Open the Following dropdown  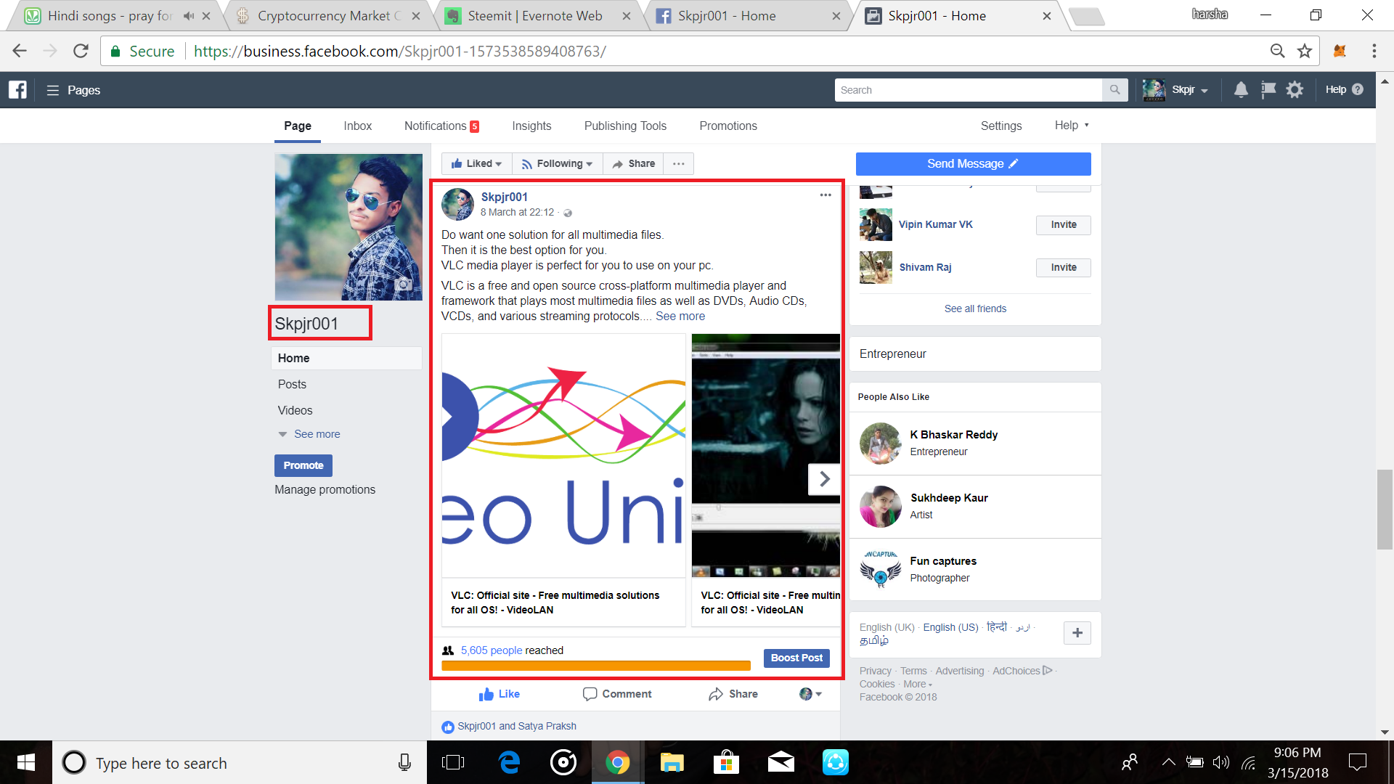click(557, 164)
